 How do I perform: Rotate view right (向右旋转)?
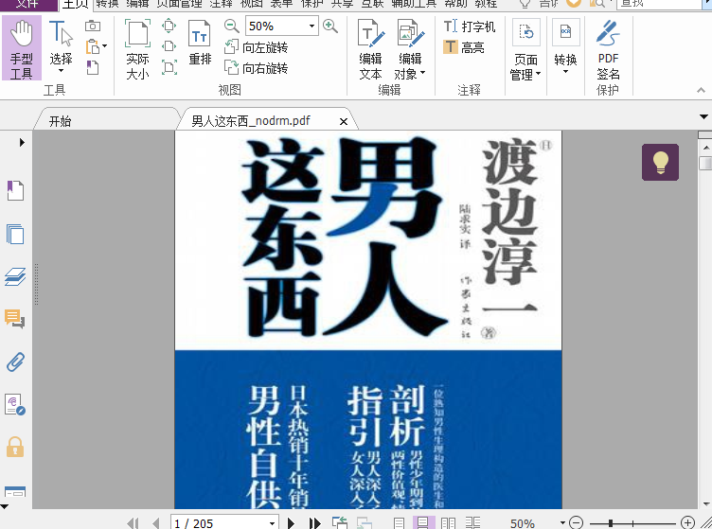click(256, 68)
